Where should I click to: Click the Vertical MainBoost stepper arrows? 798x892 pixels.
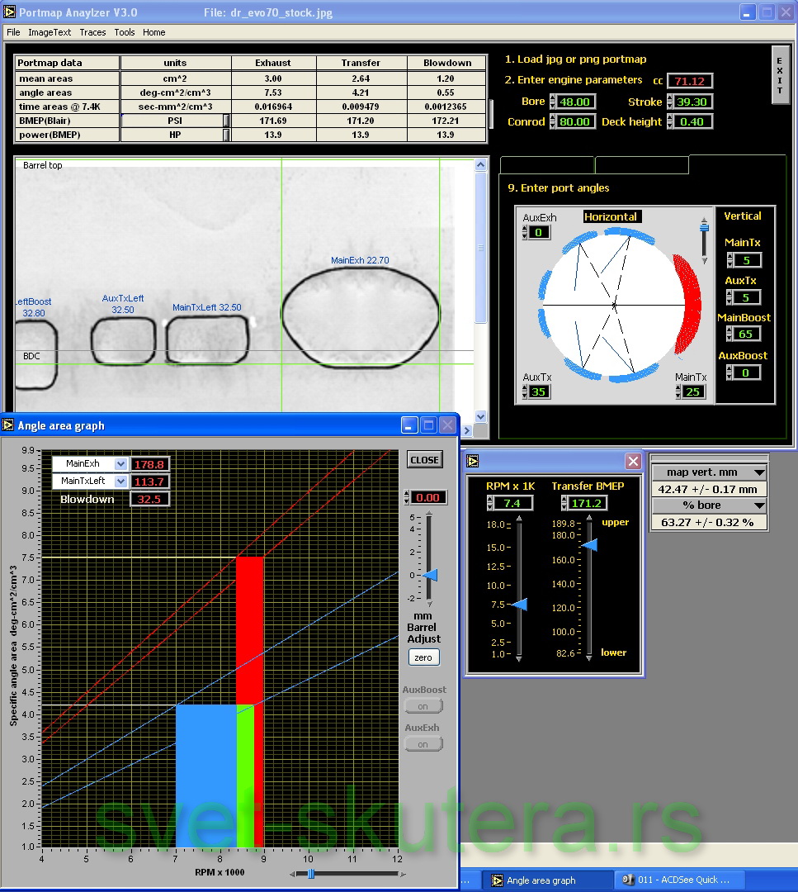[x=730, y=334]
